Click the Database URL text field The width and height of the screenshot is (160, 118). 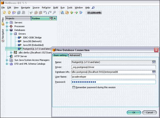(x=112, y=72)
